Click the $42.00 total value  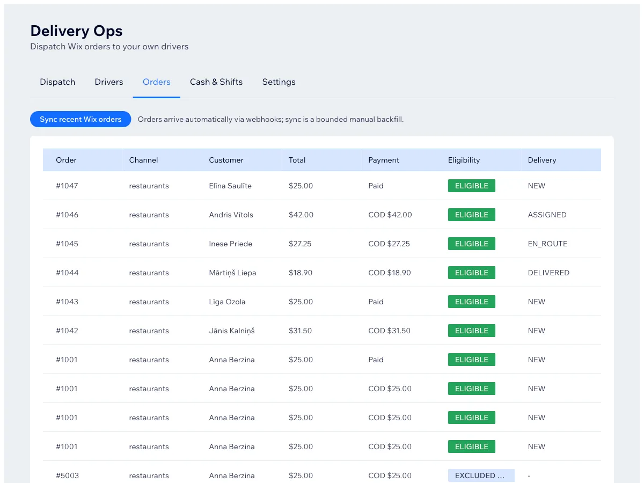click(x=301, y=215)
